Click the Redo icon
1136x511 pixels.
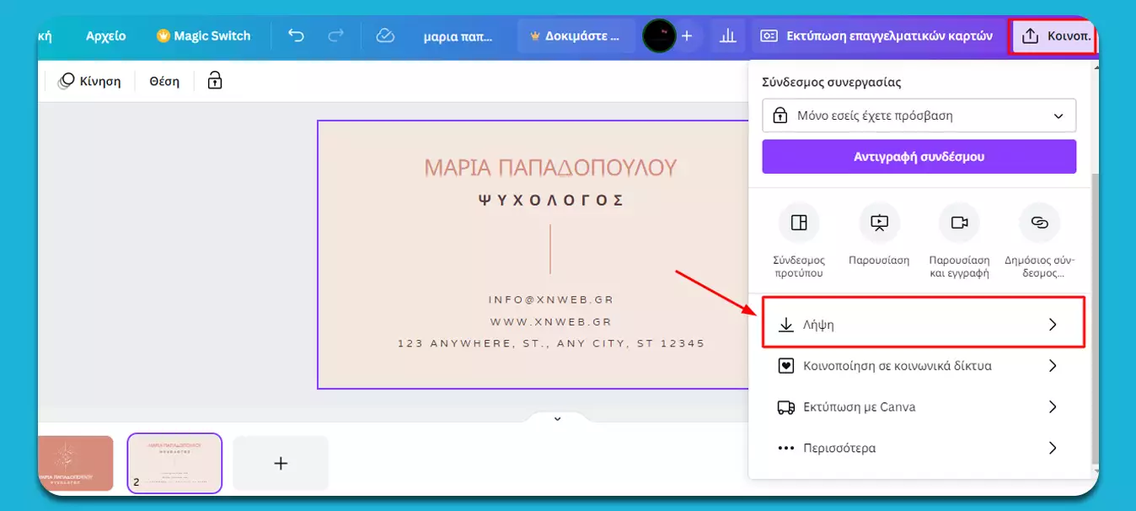pos(336,35)
